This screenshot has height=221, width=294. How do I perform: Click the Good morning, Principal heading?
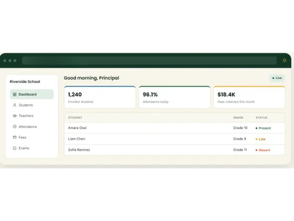(x=91, y=78)
